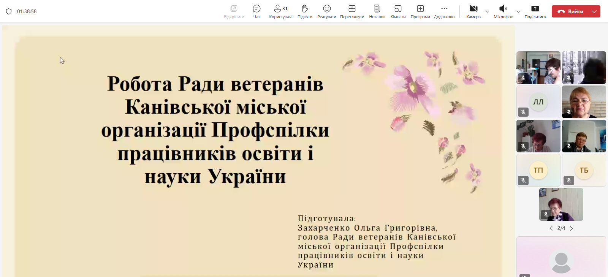
Task: Go to previous participants page
Action: [x=551, y=228]
